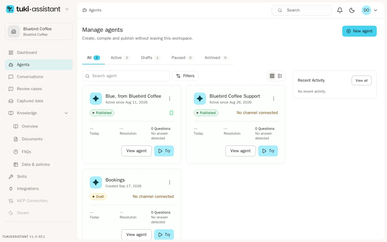Open Dashboard from the sidebar
Viewport: 387px width, 242px height.
[x=39, y=53]
